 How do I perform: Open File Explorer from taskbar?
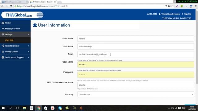point(24,108)
